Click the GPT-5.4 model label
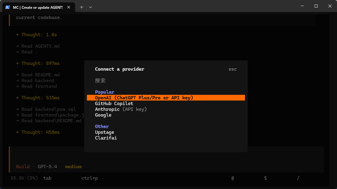 [47, 167]
